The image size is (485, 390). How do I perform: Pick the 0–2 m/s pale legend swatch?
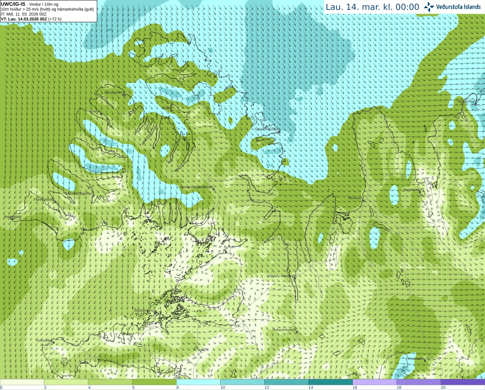(22, 382)
